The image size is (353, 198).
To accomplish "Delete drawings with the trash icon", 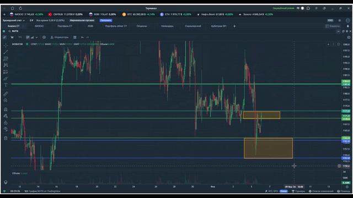I will tap(6, 138).
